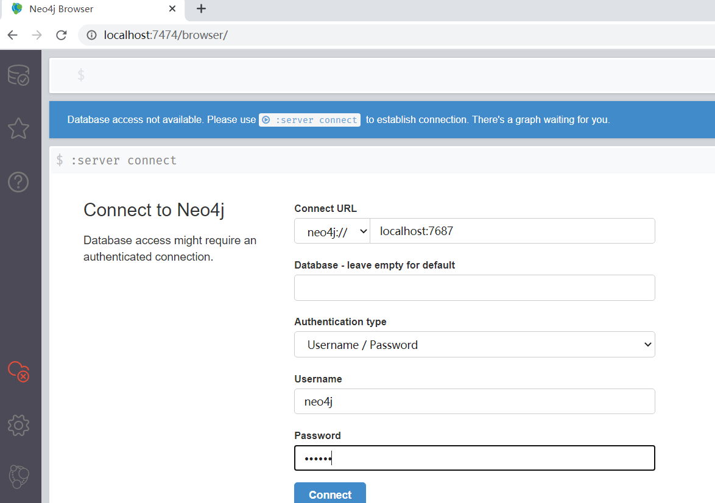Screen dimensions: 715x503
Task: Click the :server connect play chip in banner
Action: tap(309, 119)
